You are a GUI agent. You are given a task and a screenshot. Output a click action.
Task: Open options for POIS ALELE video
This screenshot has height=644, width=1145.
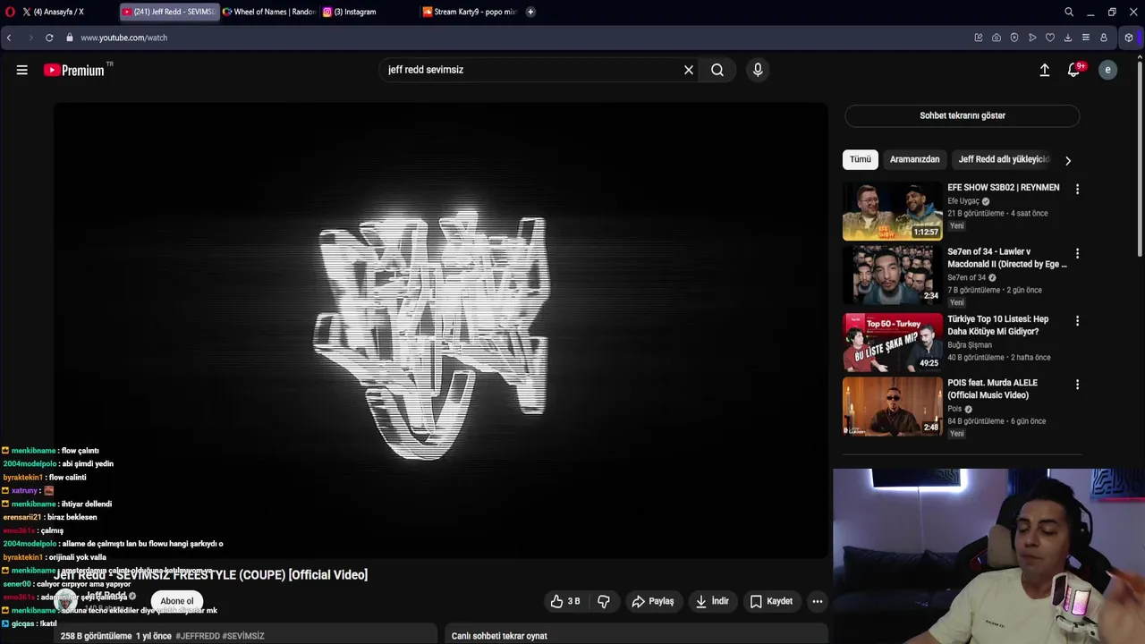point(1077,385)
